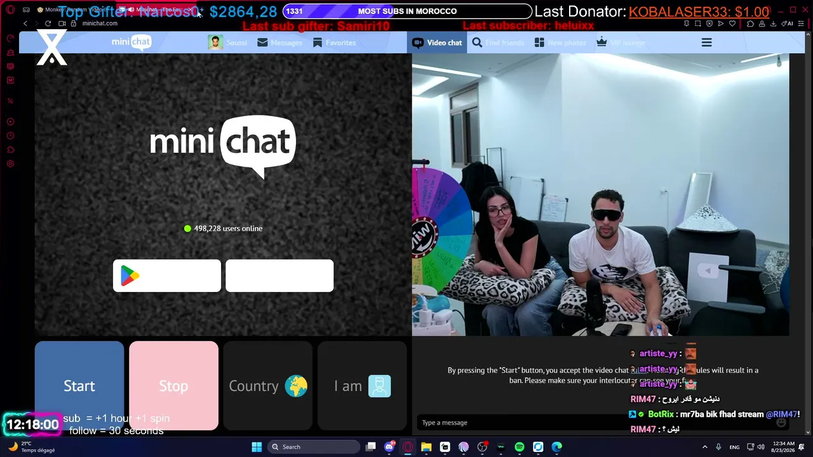Click the snapshot icon in browser toolbar
This screenshot has width=813, height=457.
coord(698,23)
